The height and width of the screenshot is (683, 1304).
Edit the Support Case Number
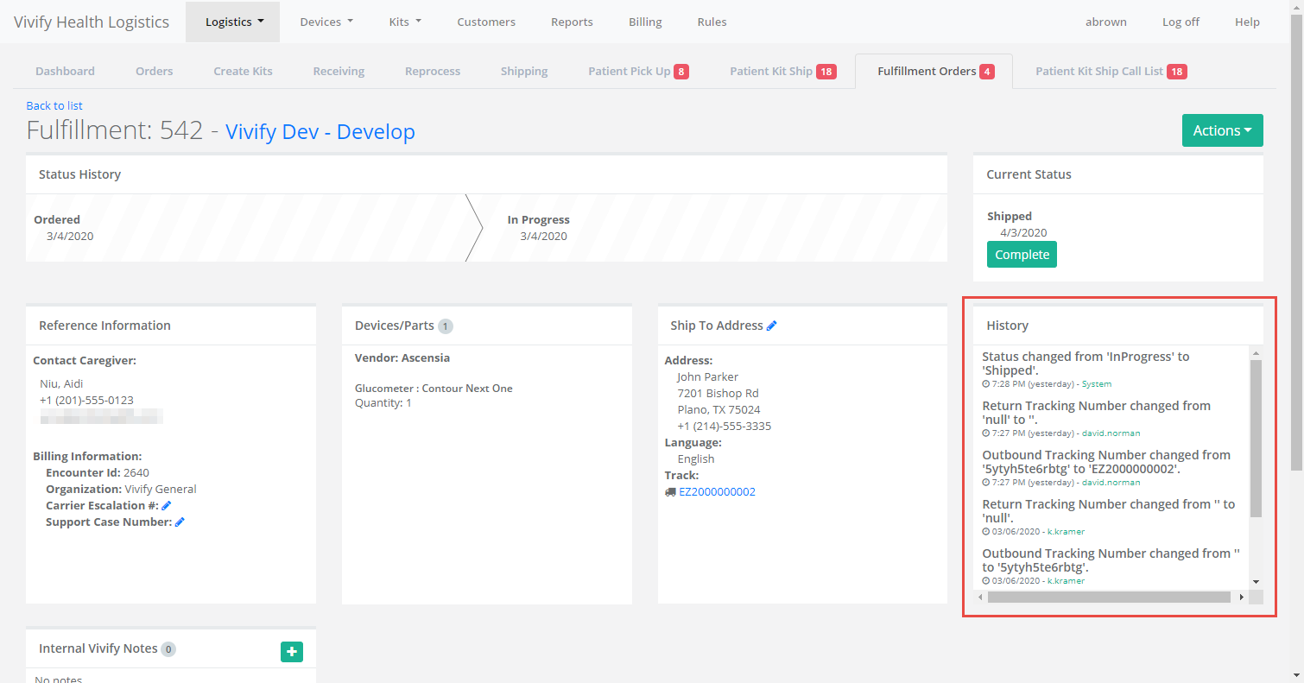pos(180,522)
